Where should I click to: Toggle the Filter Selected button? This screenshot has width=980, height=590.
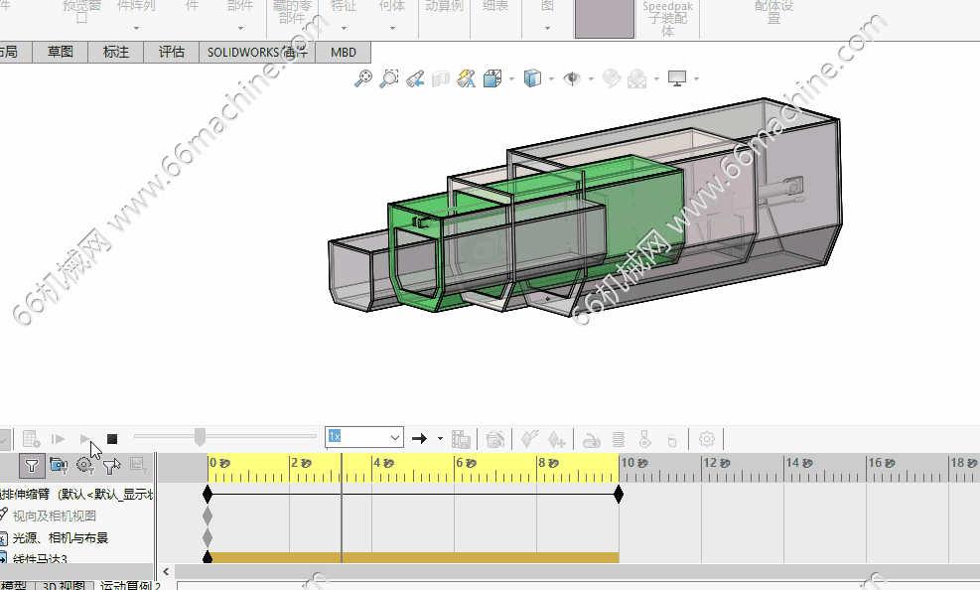pyautogui.click(x=111, y=464)
